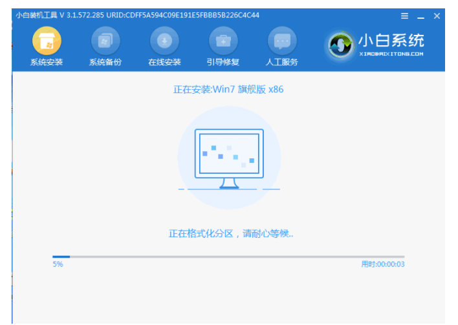Image resolution: width=458 pixels, height=325 pixels.
Task: Open the hamburger menu in title bar
Action: pos(405,16)
